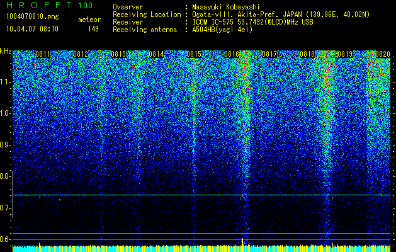Screen dimensions: 396x252
Task: Click the date stamp 10.04.07 08:10
Action: pyautogui.click(x=32, y=29)
